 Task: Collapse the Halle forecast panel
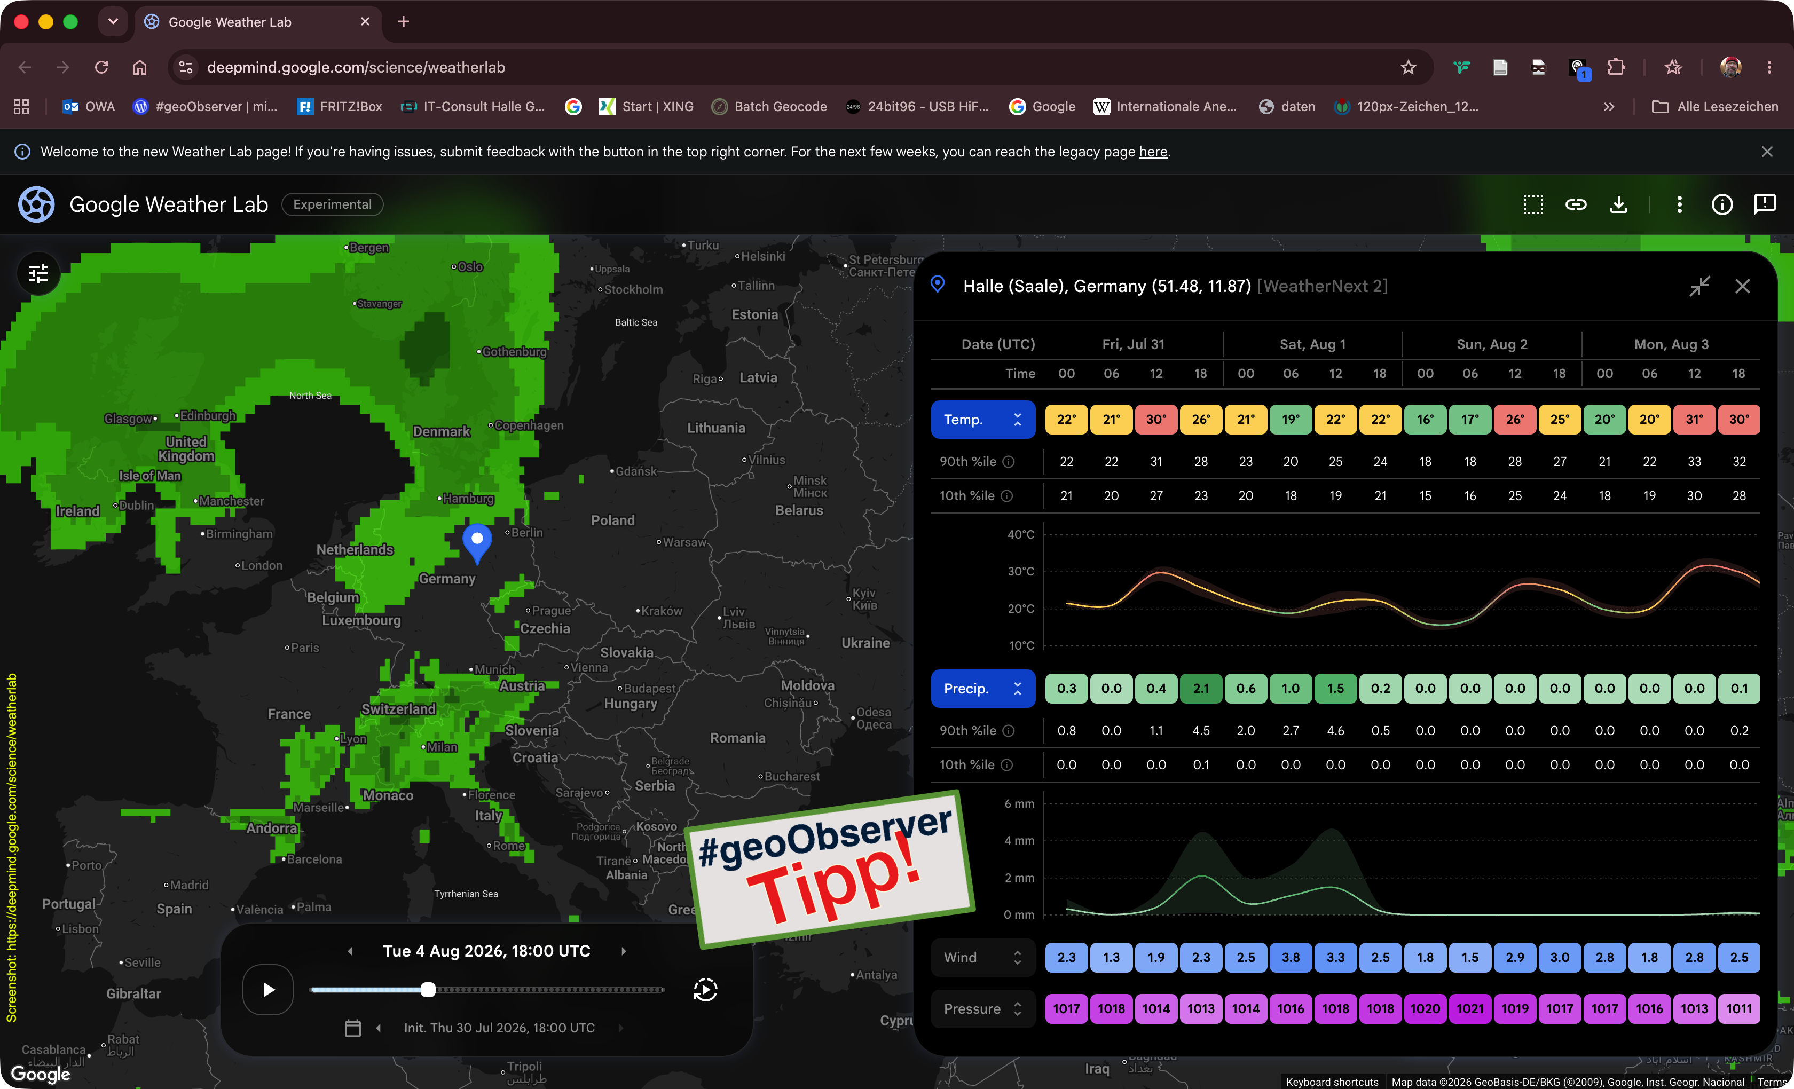[x=1699, y=286]
